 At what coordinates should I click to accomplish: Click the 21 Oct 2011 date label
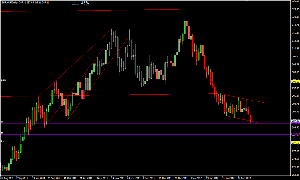point(86,178)
